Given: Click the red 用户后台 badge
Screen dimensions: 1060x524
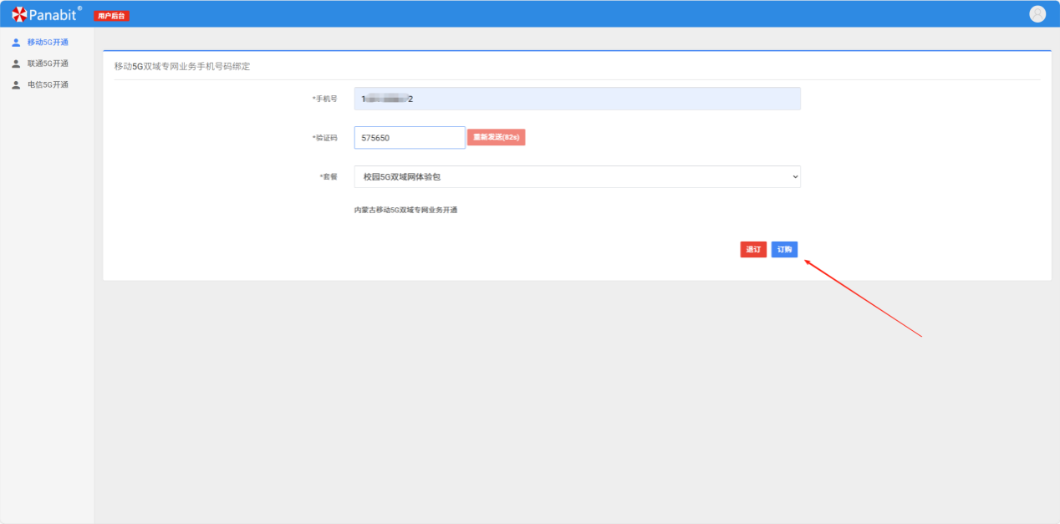Looking at the screenshot, I should pos(111,16).
